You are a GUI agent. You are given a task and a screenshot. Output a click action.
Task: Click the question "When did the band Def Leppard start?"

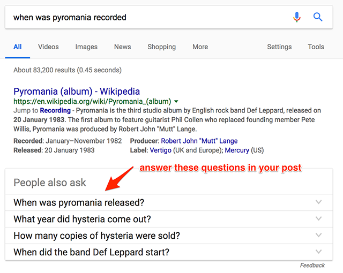click(92, 252)
